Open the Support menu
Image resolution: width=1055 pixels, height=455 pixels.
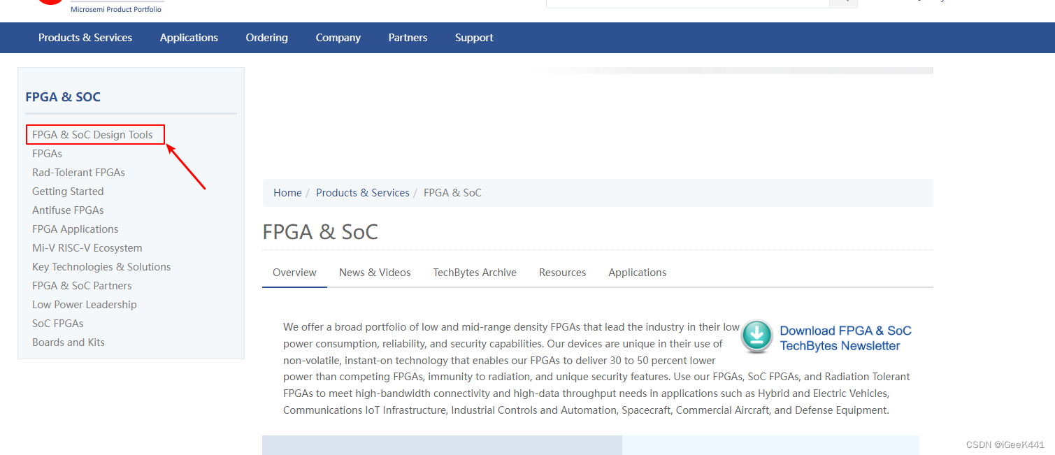tap(474, 38)
